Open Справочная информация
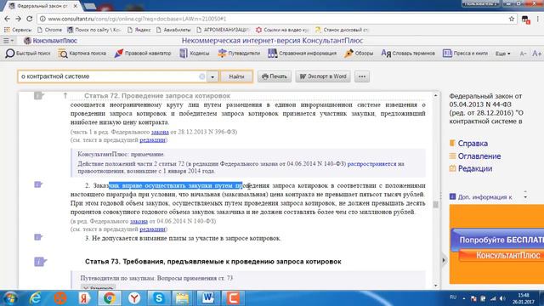Viewport: 544px width, 306px height. pos(303,54)
